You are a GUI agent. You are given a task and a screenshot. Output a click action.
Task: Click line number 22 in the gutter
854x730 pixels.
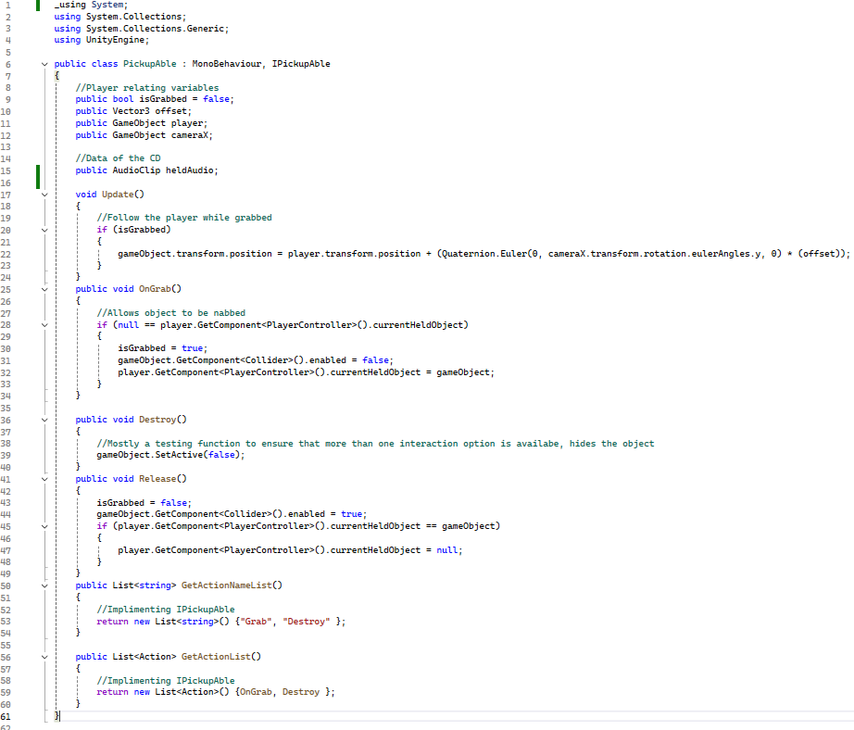(x=6, y=254)
